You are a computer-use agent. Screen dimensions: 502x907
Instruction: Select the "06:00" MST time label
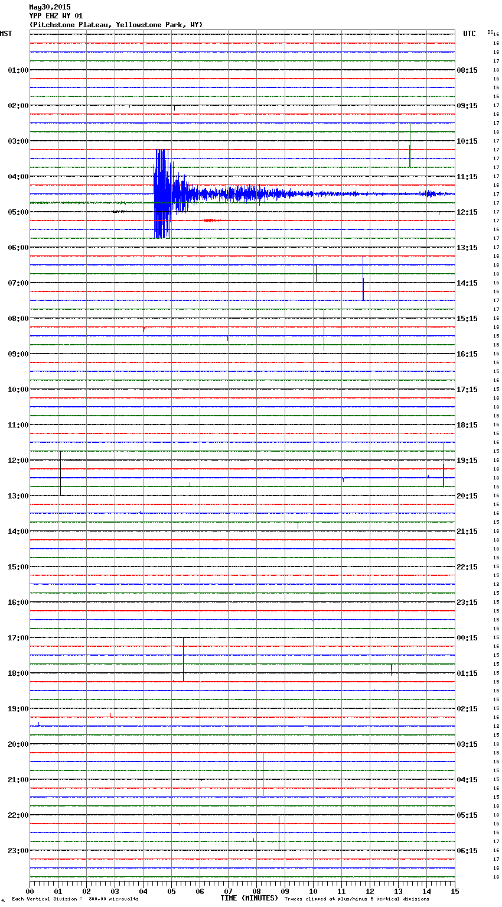pyautogui.click(x=18, y=248)
